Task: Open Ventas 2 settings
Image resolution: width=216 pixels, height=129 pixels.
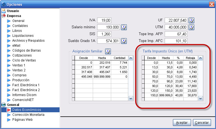Action: pyautogui.click(x=19, y=70)
